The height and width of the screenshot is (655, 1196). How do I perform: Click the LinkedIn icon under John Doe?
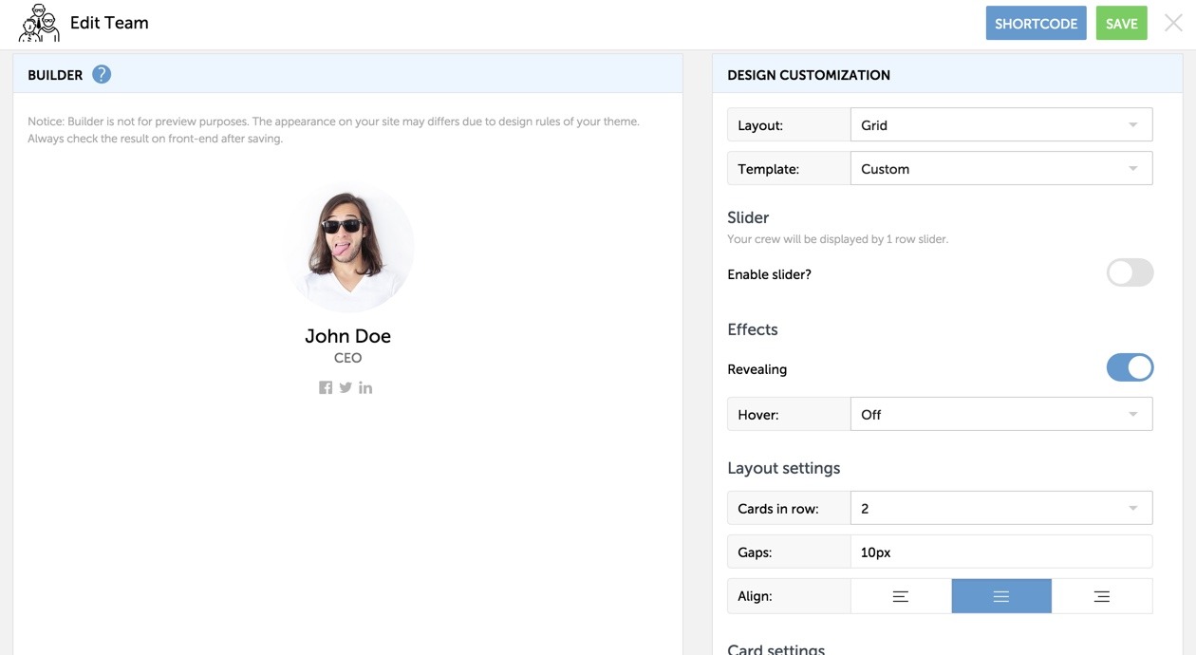click(x=365, y=387)
